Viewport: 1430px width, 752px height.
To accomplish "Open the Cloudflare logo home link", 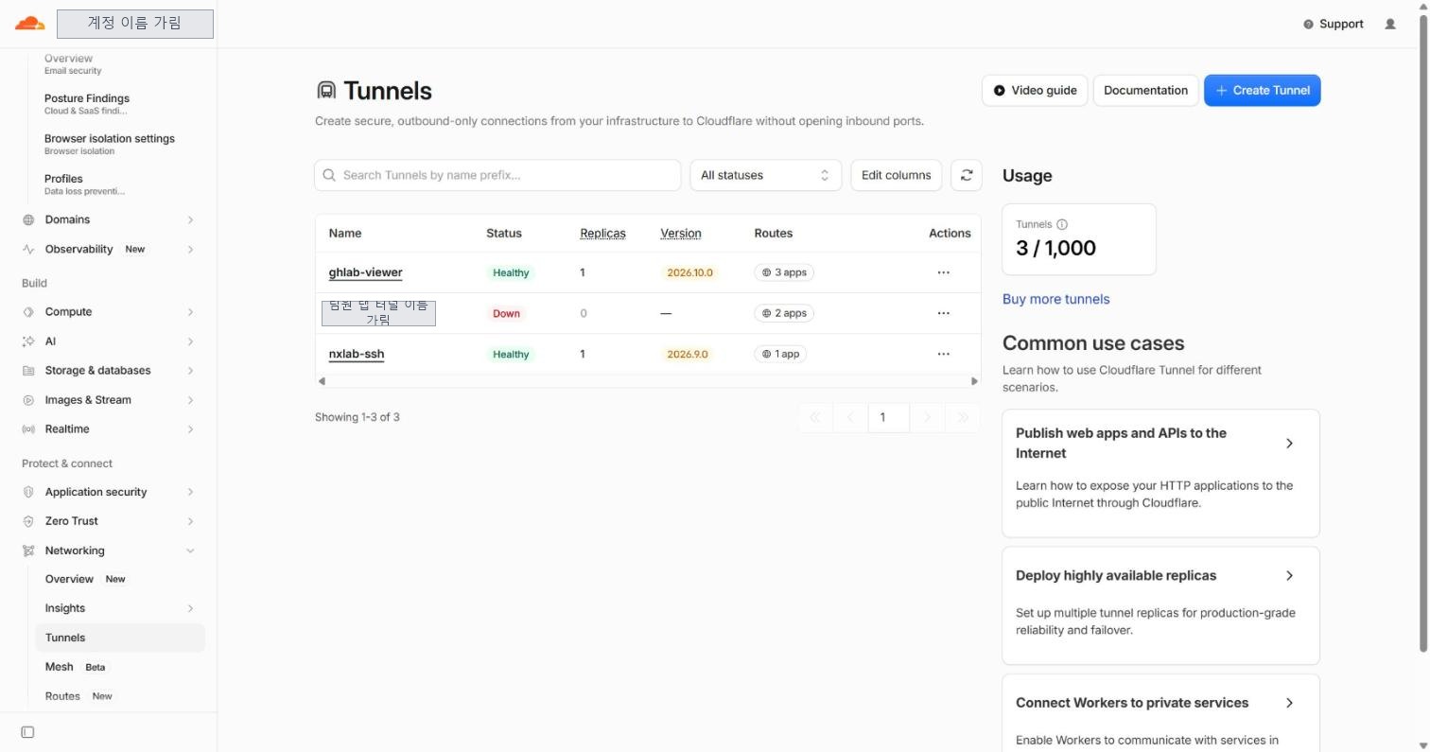I will pyautogui.click(x=29, y=24).
